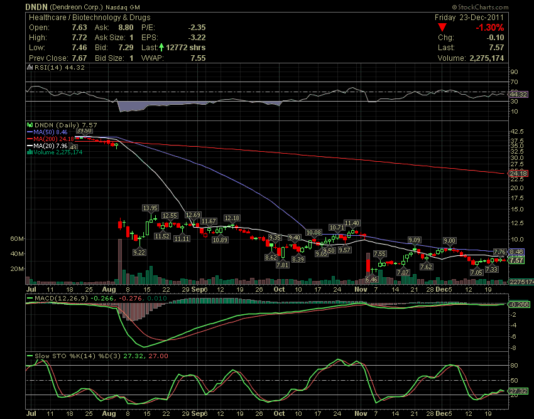534x419 pixels.
Task: Click the MACD axis tag -0.266
Action: point(519,304)
